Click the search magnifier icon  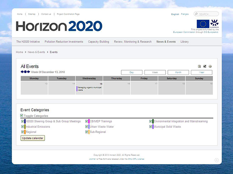click(x=196, y=14)
